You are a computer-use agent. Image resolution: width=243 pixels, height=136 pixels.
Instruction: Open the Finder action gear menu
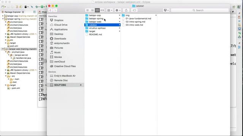tap(118, 10)
